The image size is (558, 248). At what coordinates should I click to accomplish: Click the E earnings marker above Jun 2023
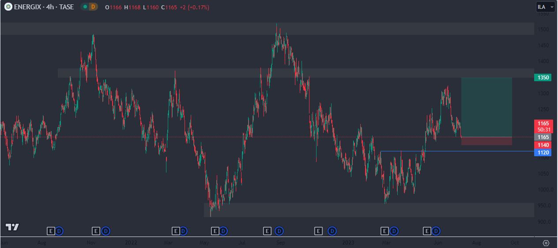click(427, 231)
